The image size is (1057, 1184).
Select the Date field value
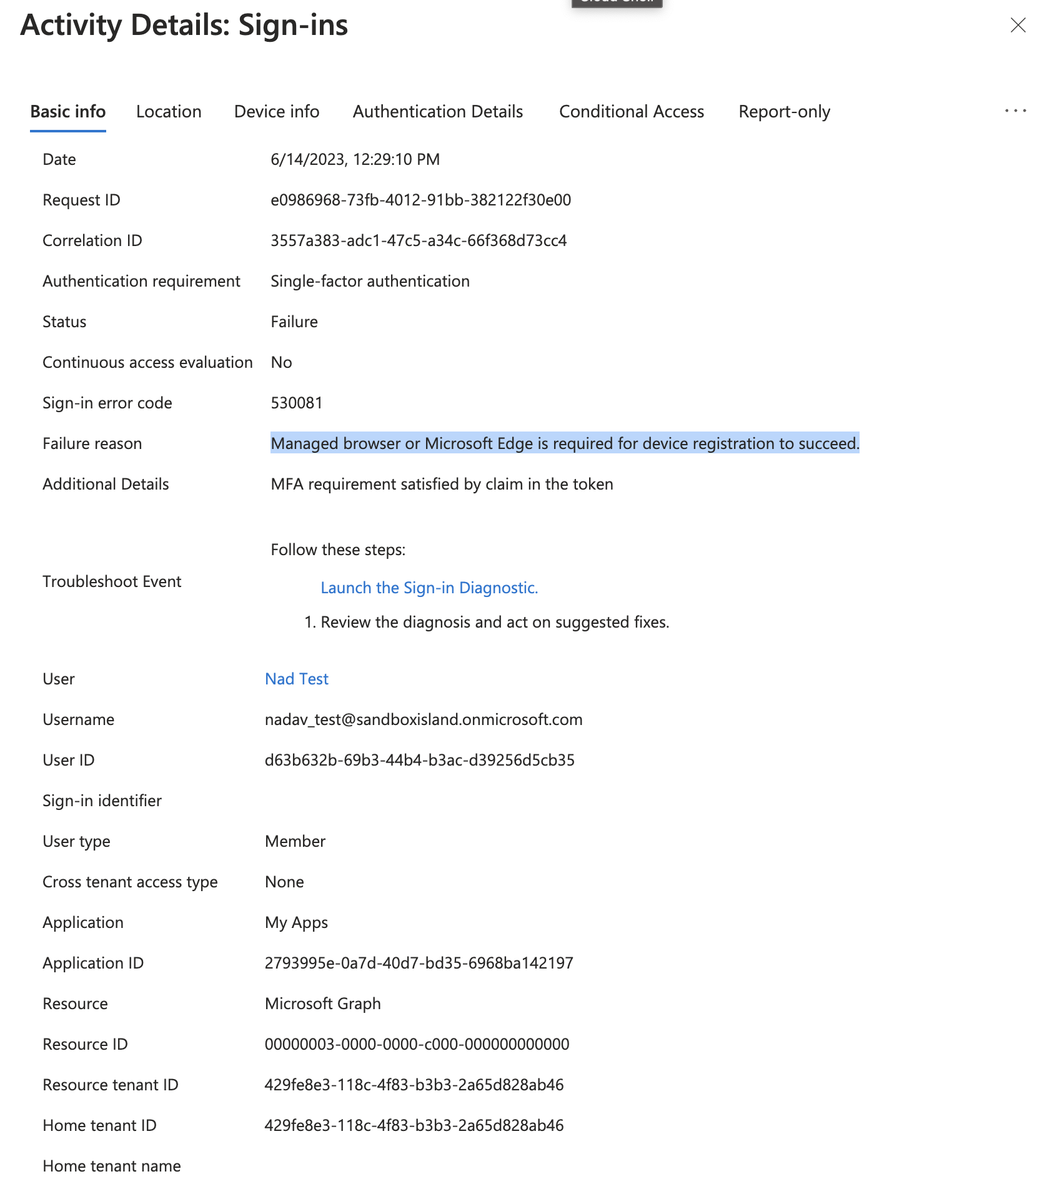pos(355,159)
